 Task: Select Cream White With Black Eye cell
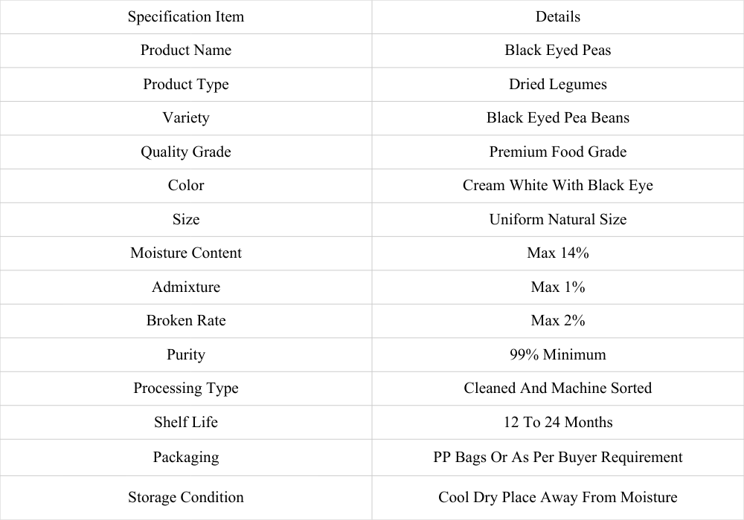click(557, 186)
